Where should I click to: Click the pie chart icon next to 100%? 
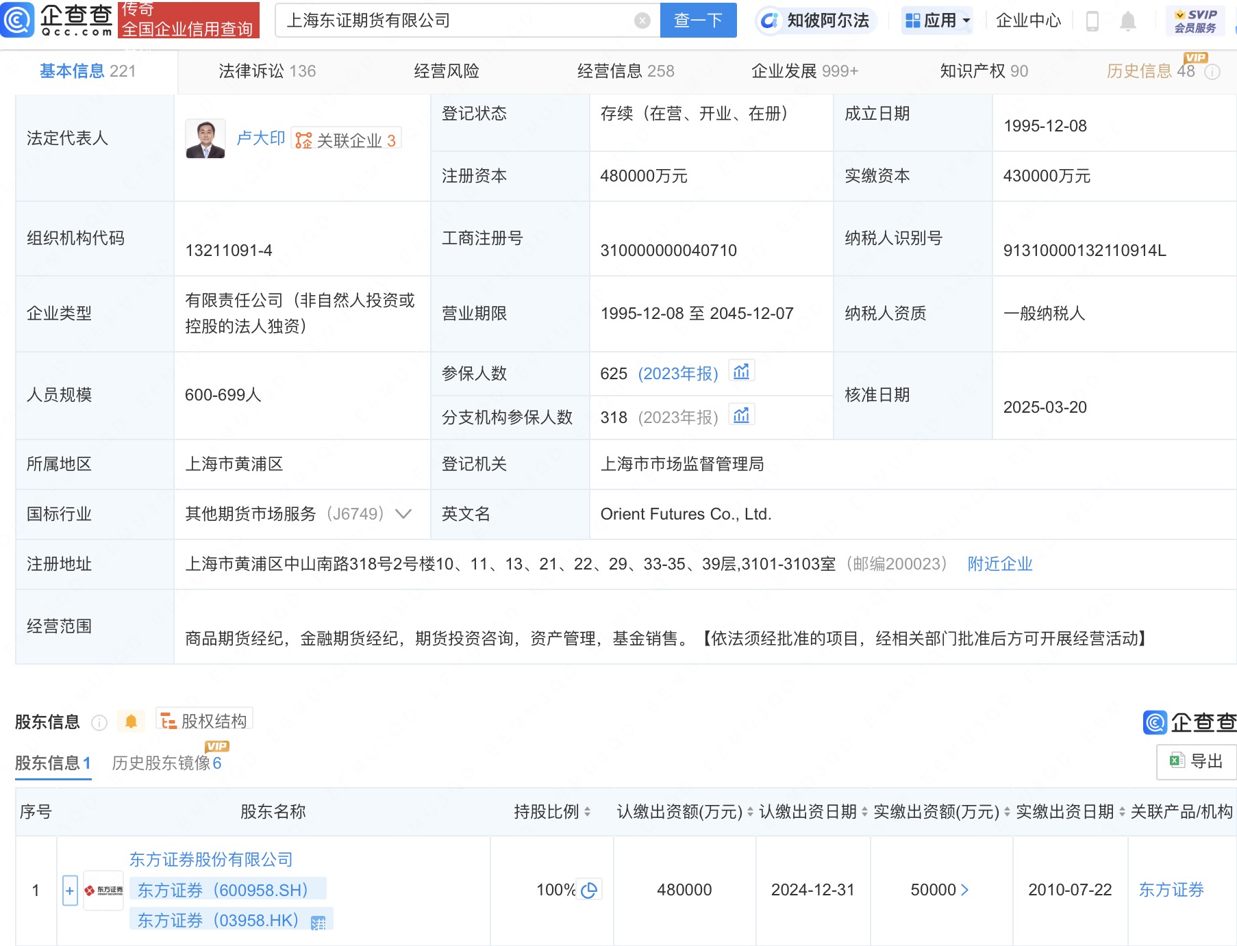coord(589,890)
